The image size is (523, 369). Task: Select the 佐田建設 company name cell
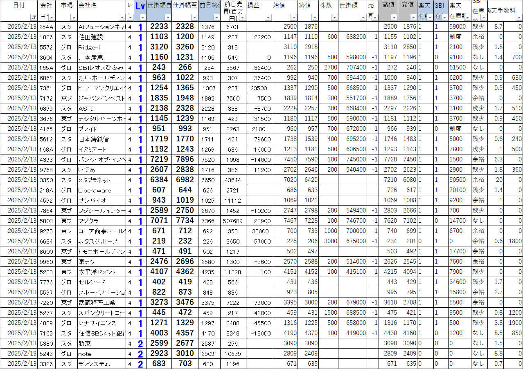[101, 37]
